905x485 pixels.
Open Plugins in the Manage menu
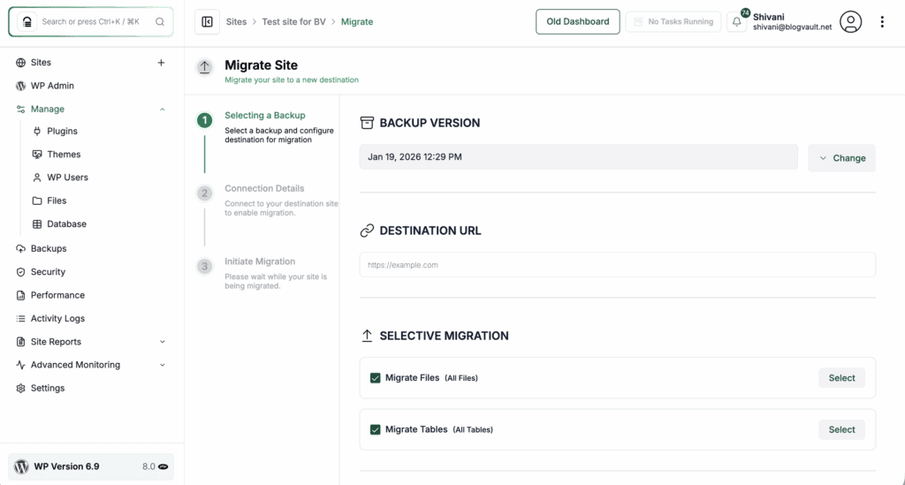63,131
